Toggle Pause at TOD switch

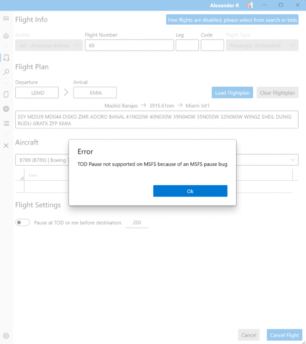pyautogui.click(x=22, y=222)
